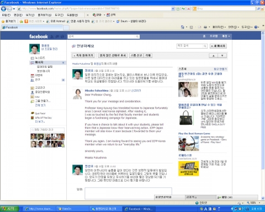Viewport: 265px width, 212px height.
Task: Click the new message button
Action: click(x=218, y=46)
